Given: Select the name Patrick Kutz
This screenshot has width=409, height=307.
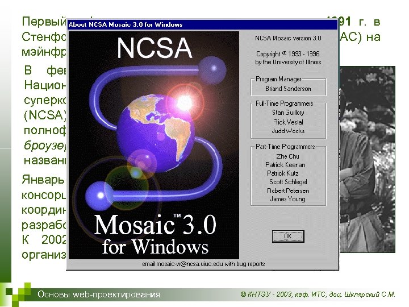Looking at the screenshot, I should pyautogui.click(x=282, y=173).
